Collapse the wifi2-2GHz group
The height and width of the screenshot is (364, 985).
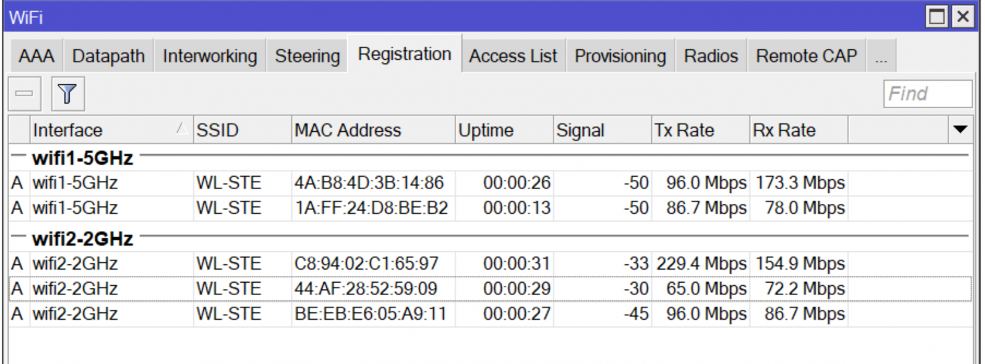coord(18,237)
